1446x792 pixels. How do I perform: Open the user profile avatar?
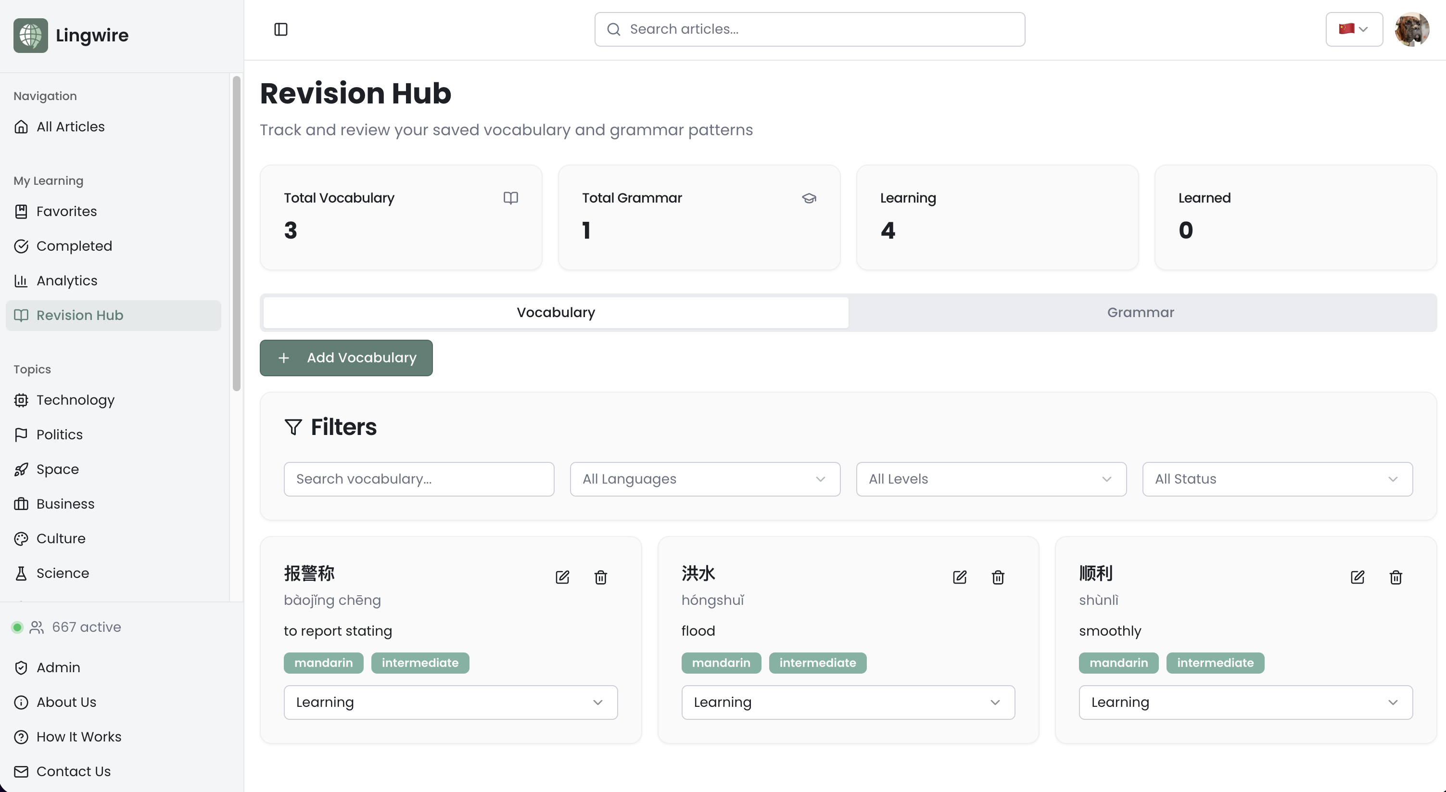coord(1411,29)
